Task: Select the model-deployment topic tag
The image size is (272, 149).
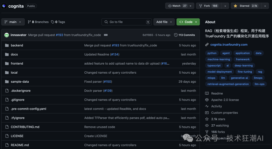Action: (219, 72)
